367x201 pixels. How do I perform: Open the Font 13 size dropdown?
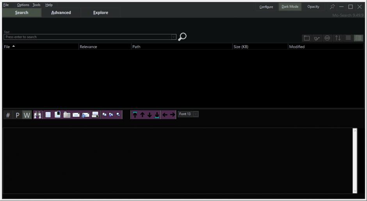196,114
